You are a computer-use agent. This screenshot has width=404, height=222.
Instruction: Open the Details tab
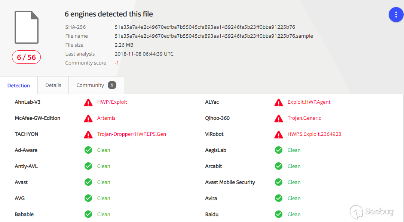[53, 85]
